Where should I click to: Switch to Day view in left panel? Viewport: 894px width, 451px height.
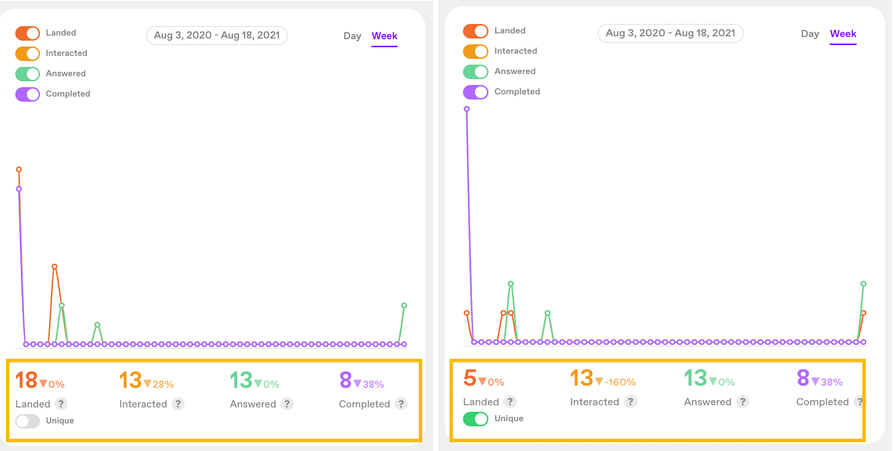pyautogui.click(x=353, y=36)
